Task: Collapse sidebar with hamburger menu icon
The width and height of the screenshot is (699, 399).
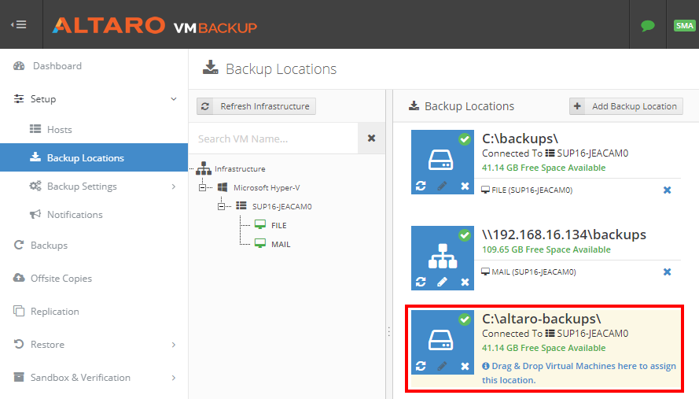Action: (x=19, y=24)
